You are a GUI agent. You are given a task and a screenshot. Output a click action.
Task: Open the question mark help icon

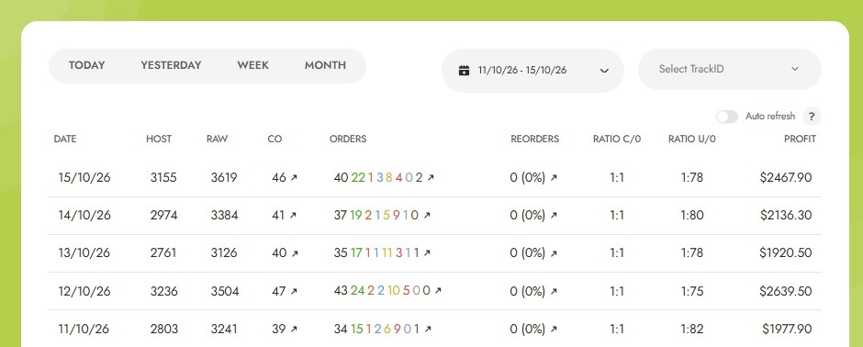pyautogui.click(x=812, y=117)
